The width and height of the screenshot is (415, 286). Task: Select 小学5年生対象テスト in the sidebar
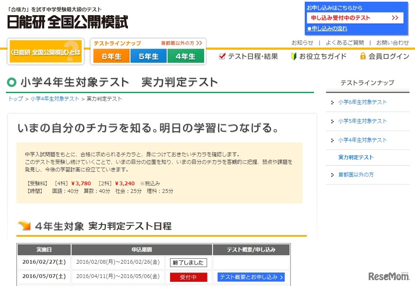(362, 121)
